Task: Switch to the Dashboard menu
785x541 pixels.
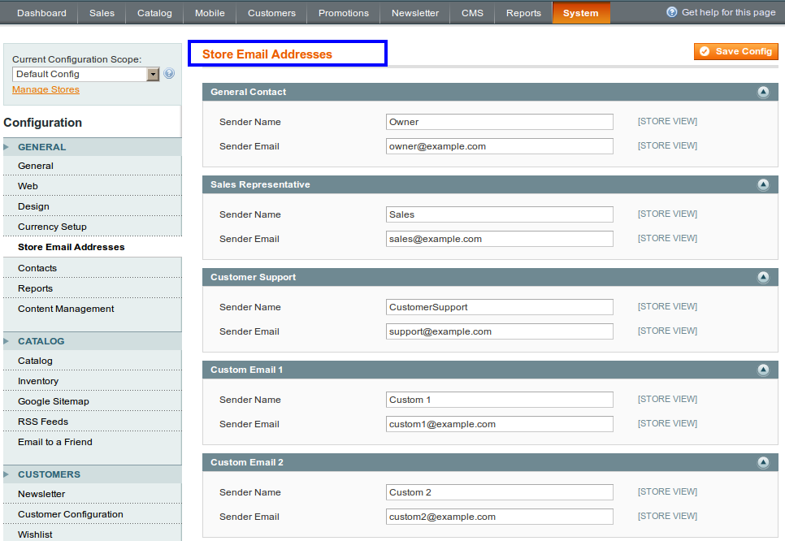Action: 41,13
